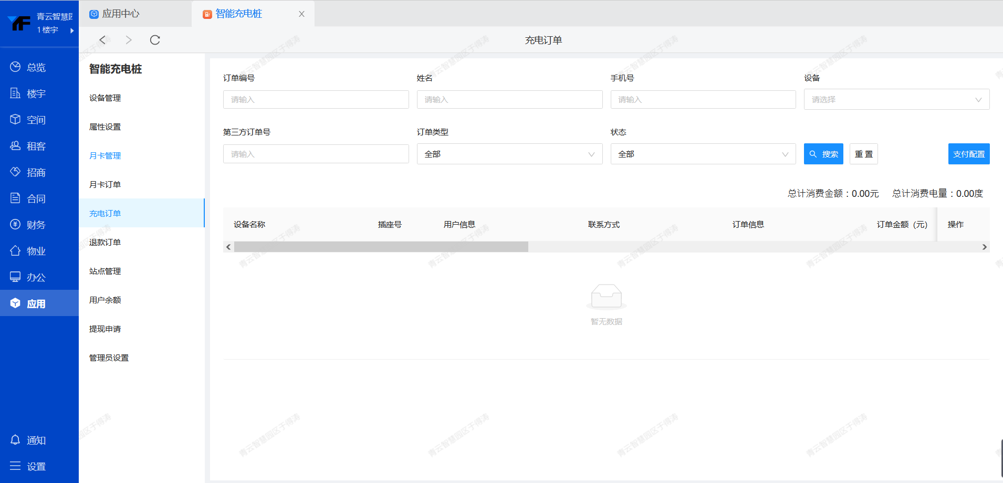Select 月卡管理 menu item

[x=105, y=155]
